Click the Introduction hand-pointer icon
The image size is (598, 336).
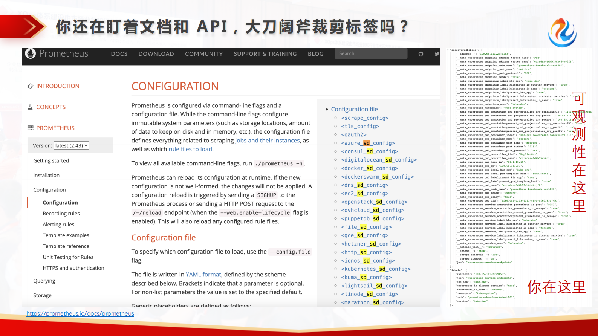30,86
